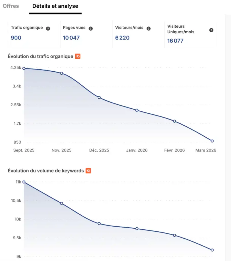
Task: Click the Visiteurs Uniques/mois help icon
Action: [211, 30]
